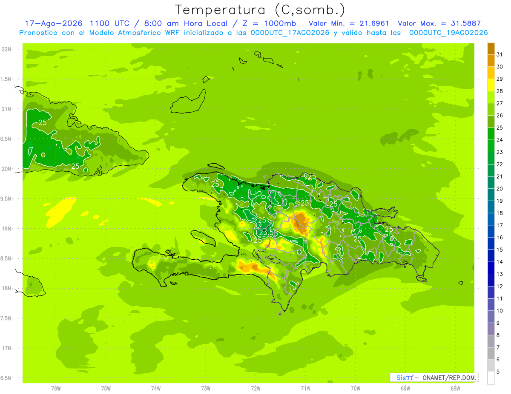Click the blue colorbar swatch between 13 and 14
Image resolution: width=511 pixels, height=394 pixels.
pos(491,268)
